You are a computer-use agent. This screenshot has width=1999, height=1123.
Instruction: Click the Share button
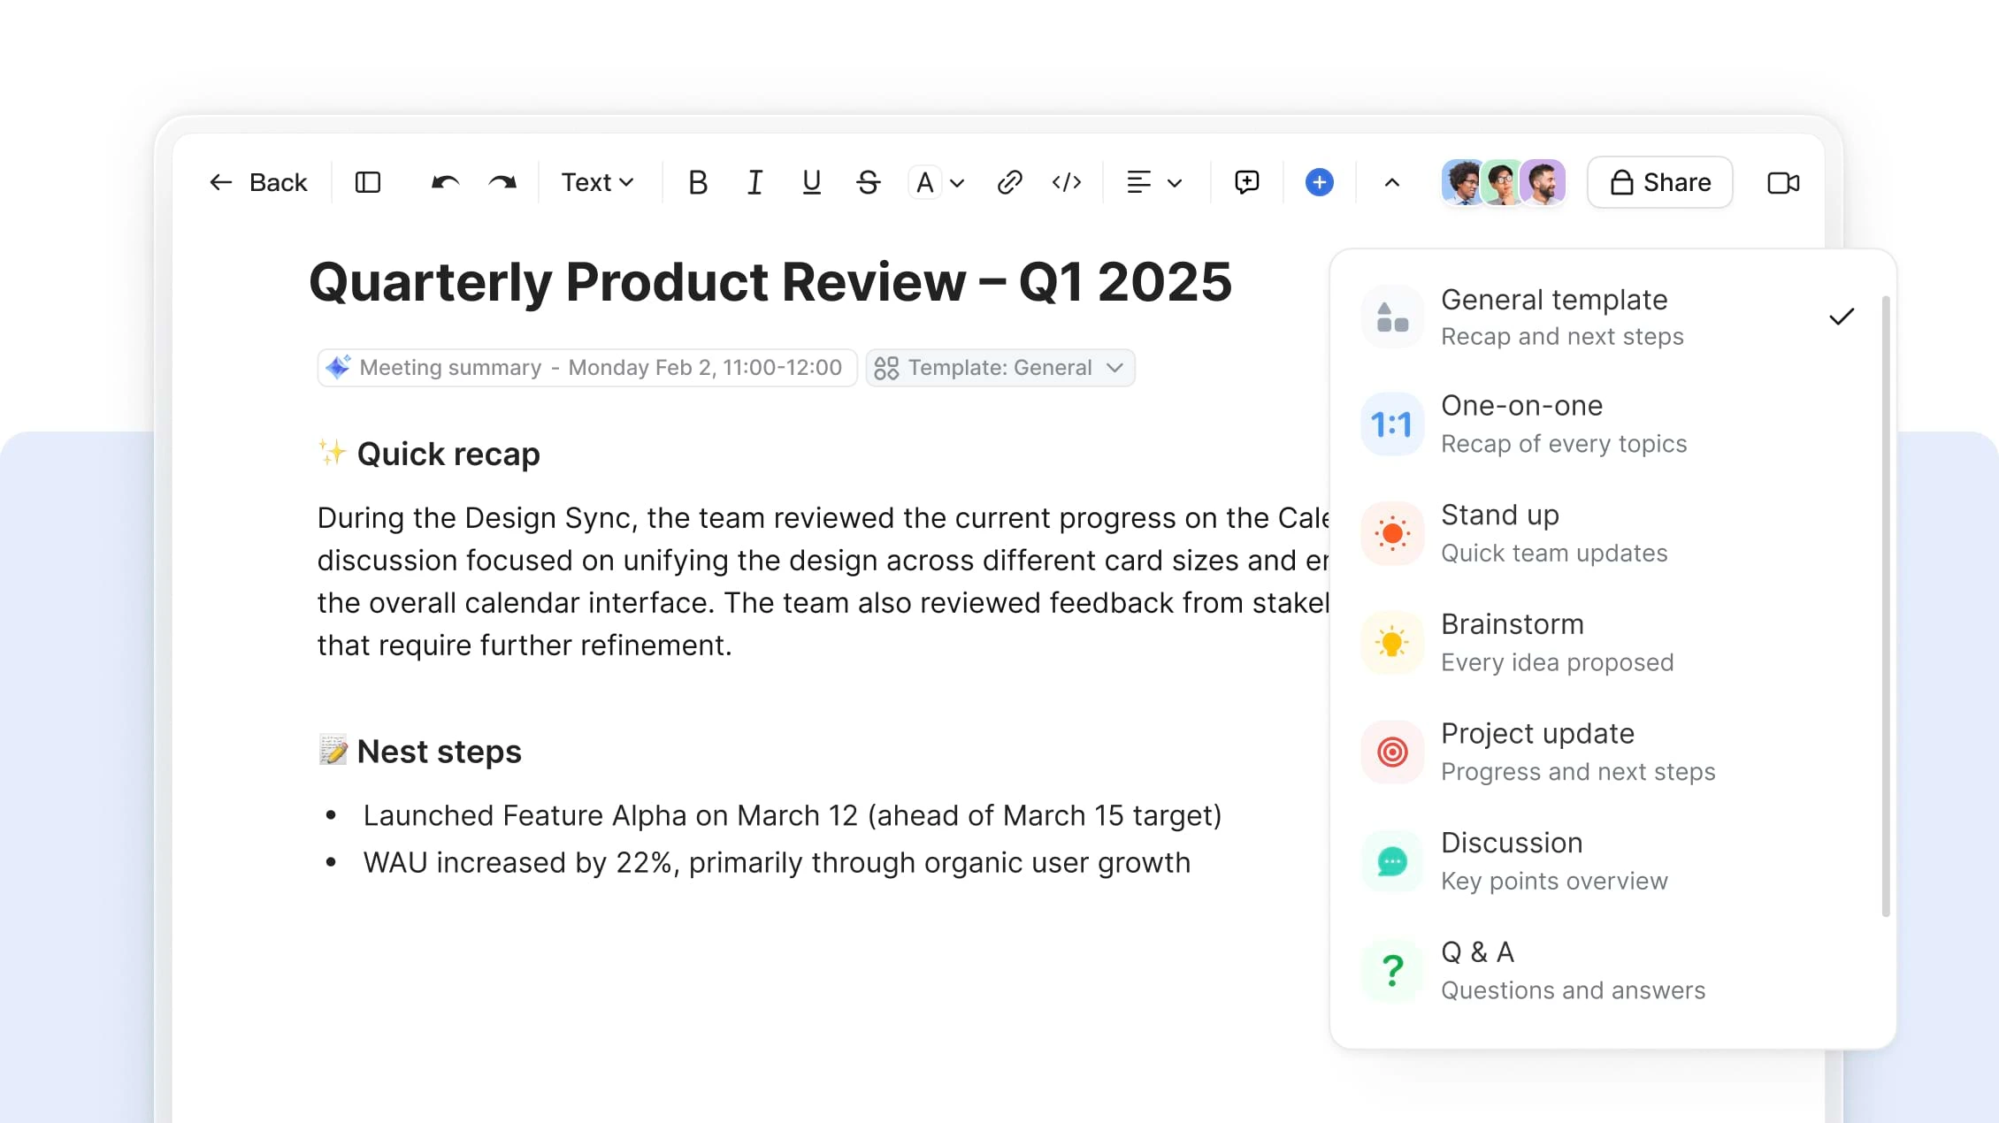[1659, 182]
